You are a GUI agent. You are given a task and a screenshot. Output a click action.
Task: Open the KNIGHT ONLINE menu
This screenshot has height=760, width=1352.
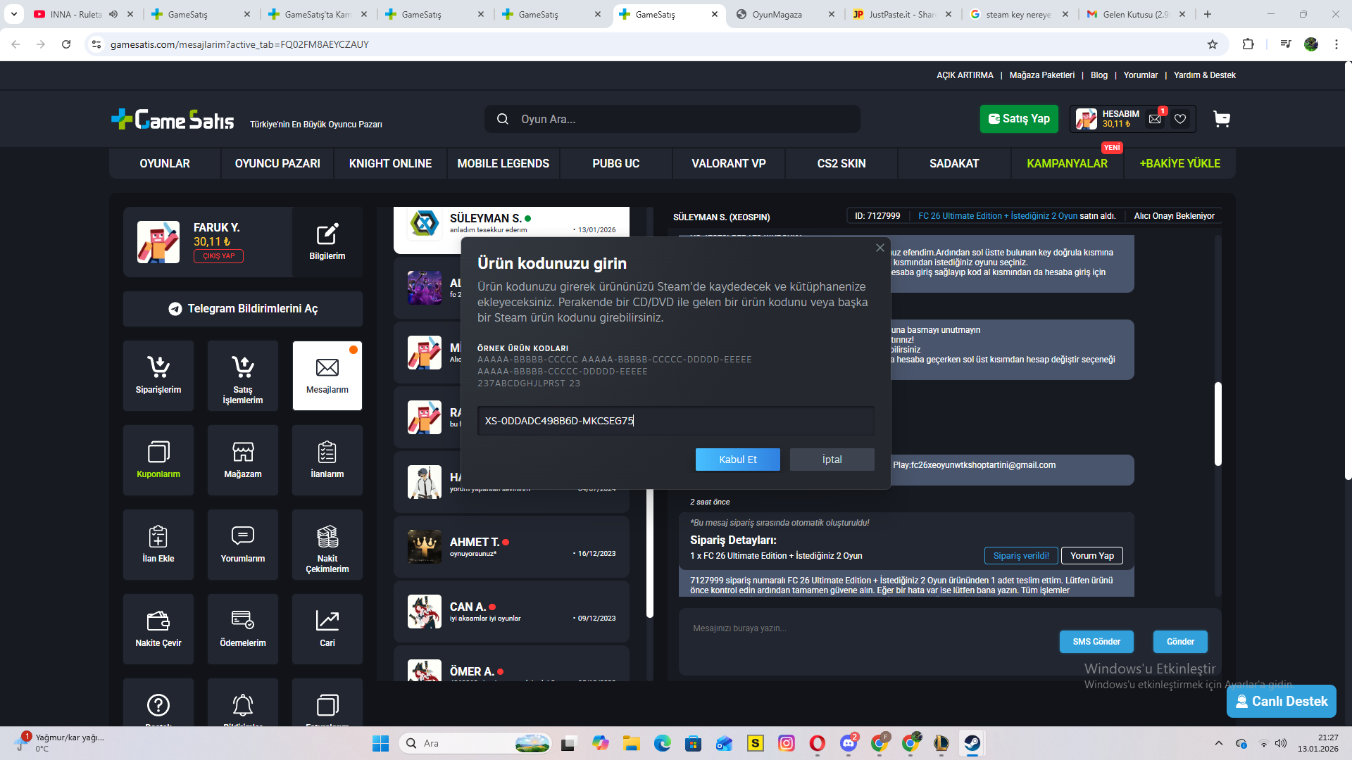pos(390,163)
